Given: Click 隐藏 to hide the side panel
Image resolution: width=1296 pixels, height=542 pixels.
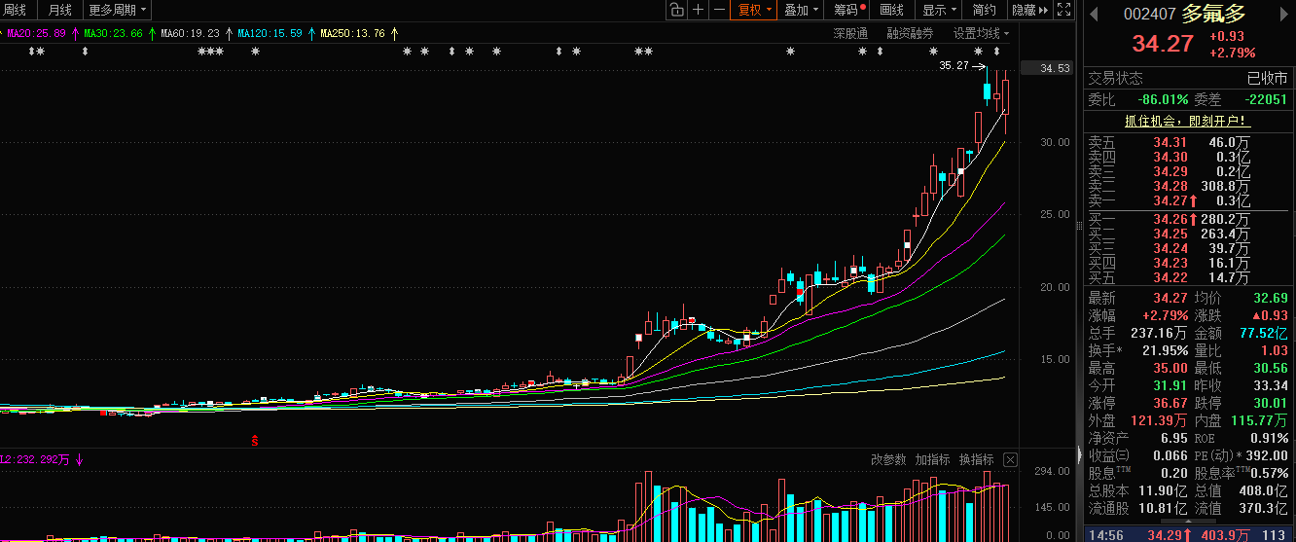Looking at the screenshot, I should tap(1029, 10).
